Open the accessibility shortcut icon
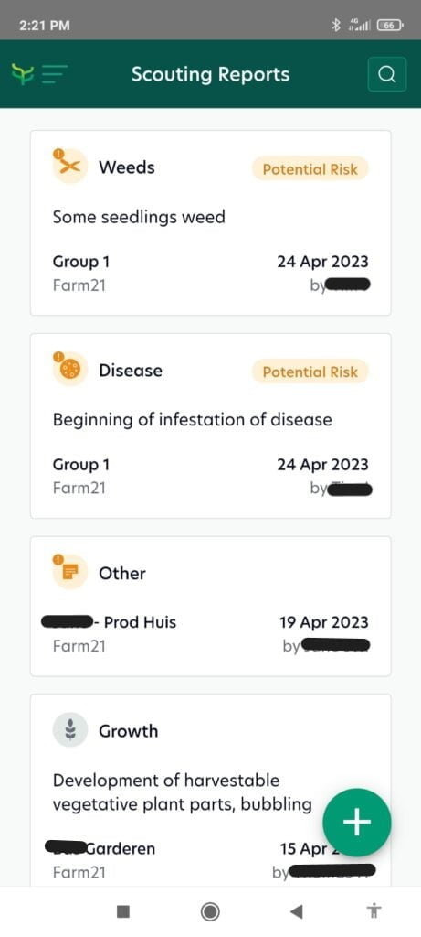421x937 pixels. (374, 911)
